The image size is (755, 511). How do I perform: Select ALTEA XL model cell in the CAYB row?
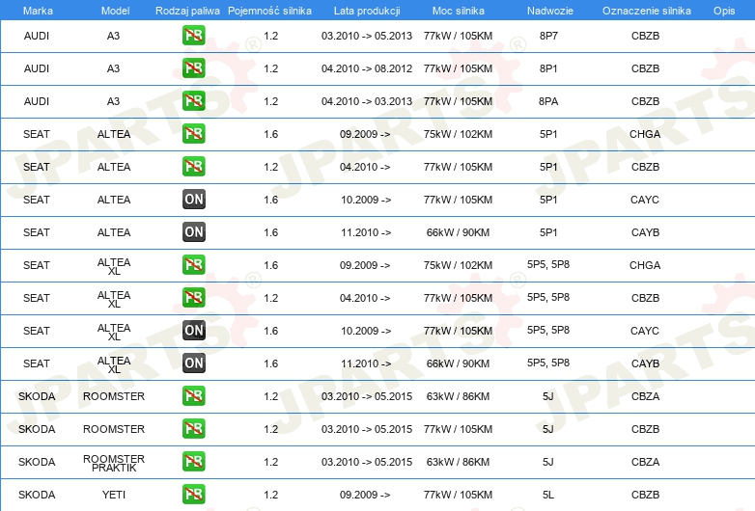coord(114,364)
